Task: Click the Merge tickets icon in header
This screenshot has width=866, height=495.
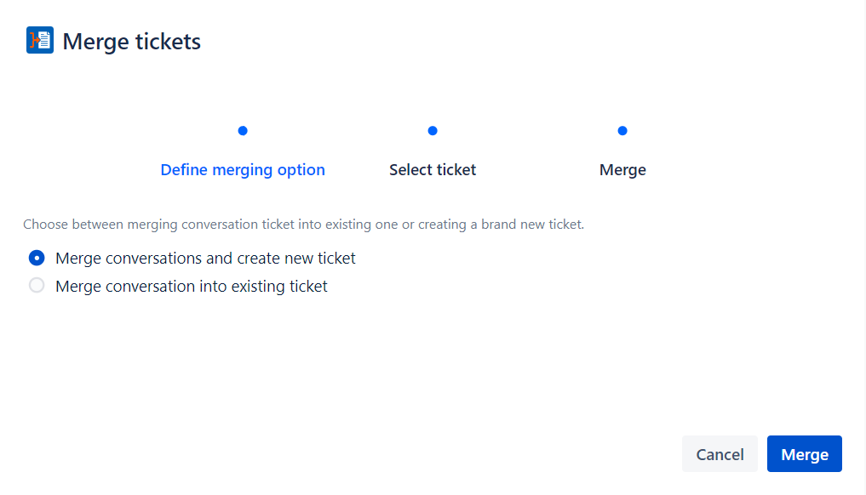Action: (x=40, y=41)
